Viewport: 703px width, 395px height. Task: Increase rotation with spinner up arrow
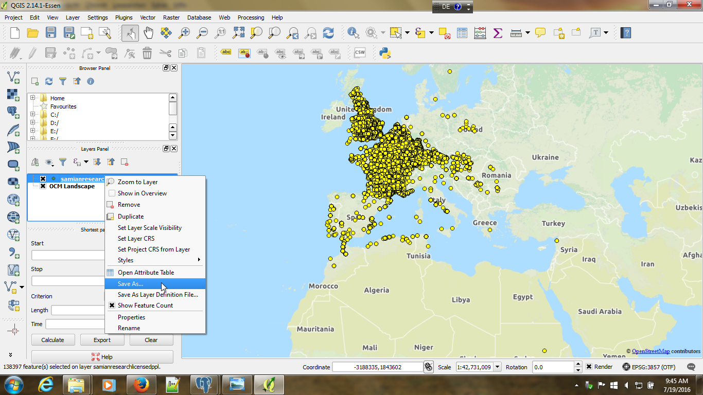pos(578,365)
